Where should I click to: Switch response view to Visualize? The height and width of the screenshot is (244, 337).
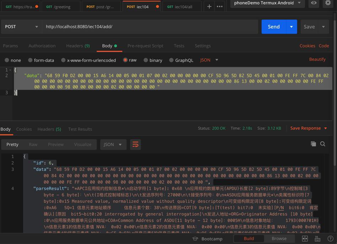(82, 145)
